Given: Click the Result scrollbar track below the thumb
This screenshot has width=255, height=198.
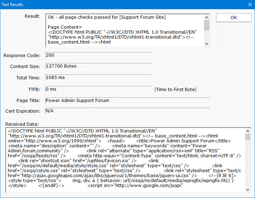Looking at the screenshot, I should tap(206, 36).
